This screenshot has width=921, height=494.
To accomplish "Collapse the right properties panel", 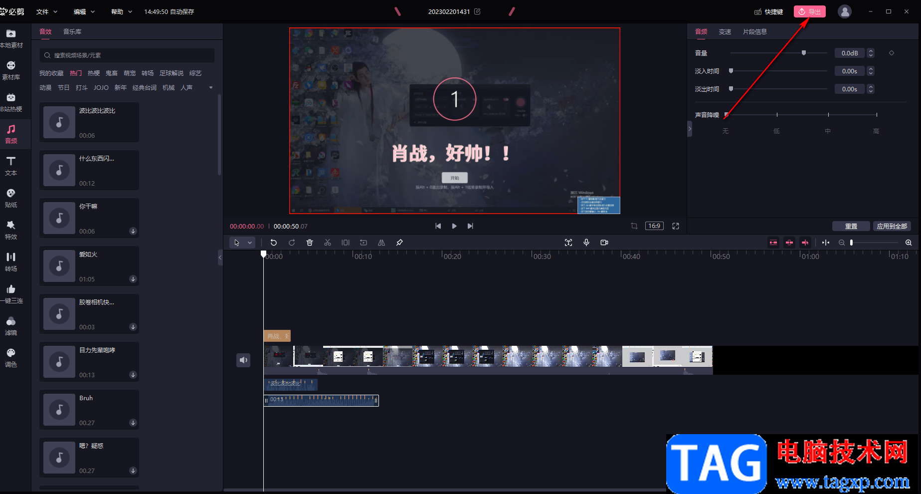I will point(690,129).
